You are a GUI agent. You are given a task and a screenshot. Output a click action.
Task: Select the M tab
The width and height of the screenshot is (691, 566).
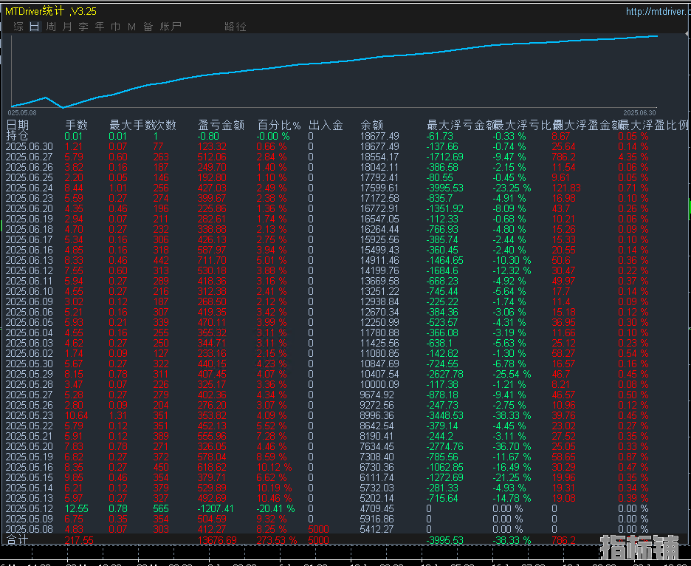tap(131, 27)
